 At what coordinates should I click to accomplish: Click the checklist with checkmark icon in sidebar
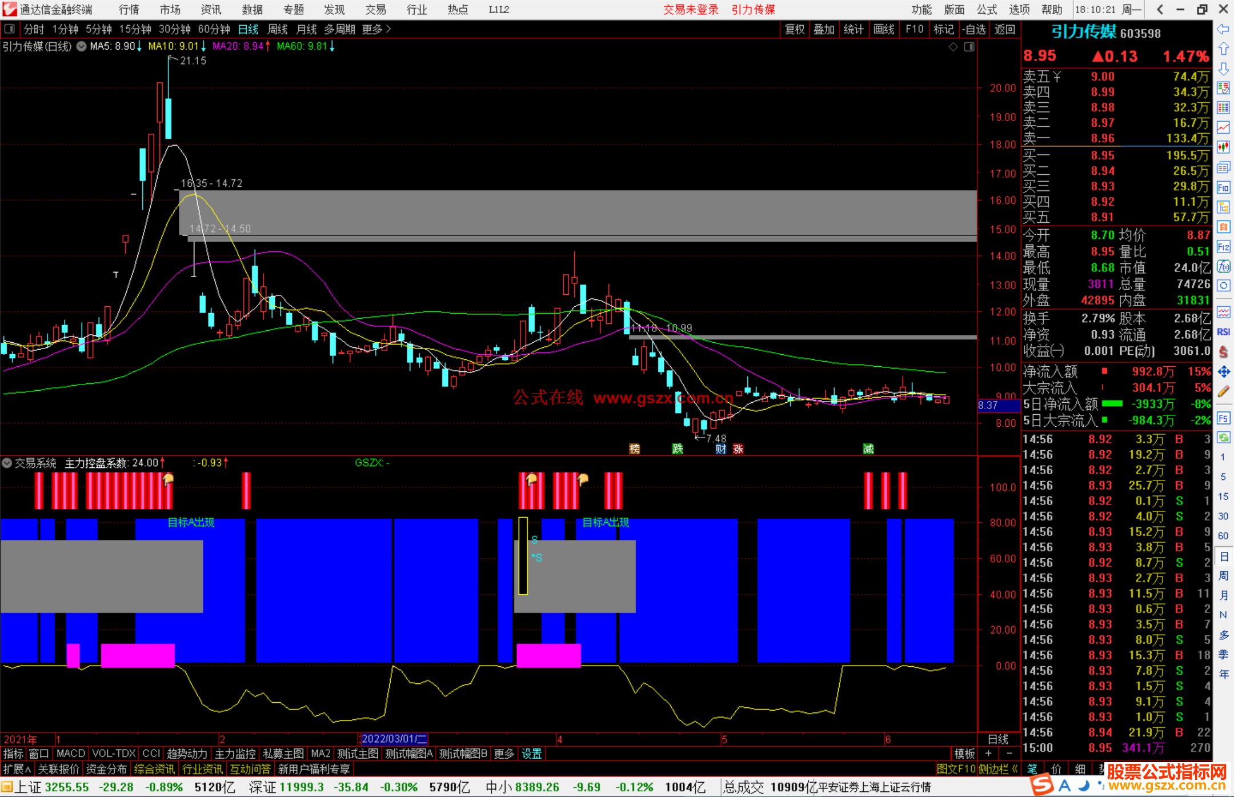click(1223, 89)
